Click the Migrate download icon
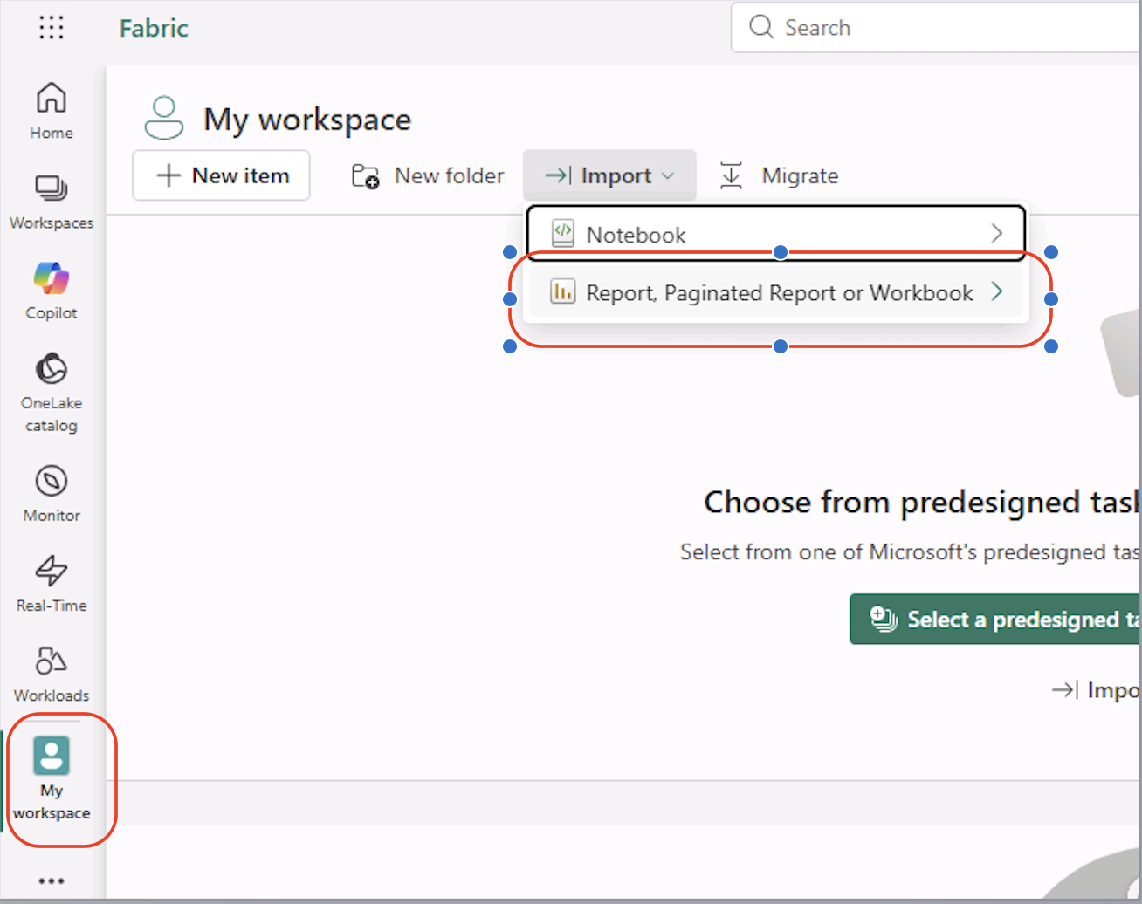Screen dimensions: 1142x904 [x=731, y=175]
